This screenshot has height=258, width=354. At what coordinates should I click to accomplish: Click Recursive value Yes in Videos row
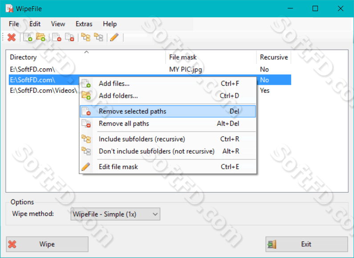tap(264, 91)
